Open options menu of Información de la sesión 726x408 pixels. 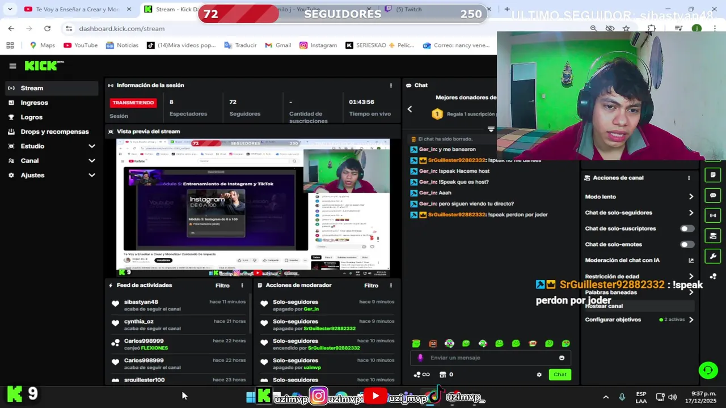click(391, 86)
